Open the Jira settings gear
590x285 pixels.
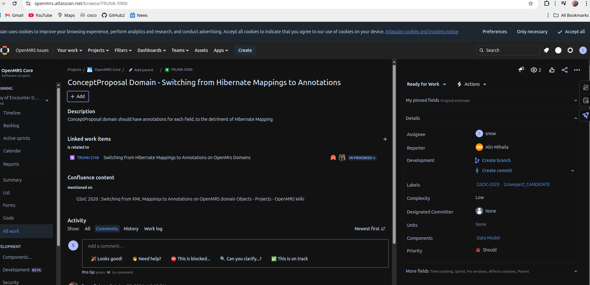[x=570, y=50]
